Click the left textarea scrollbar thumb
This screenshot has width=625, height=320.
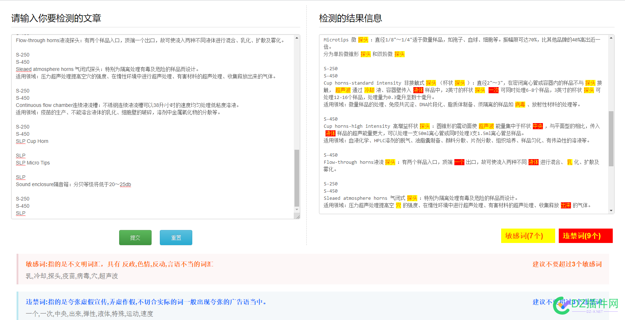[x=297, y=178]
